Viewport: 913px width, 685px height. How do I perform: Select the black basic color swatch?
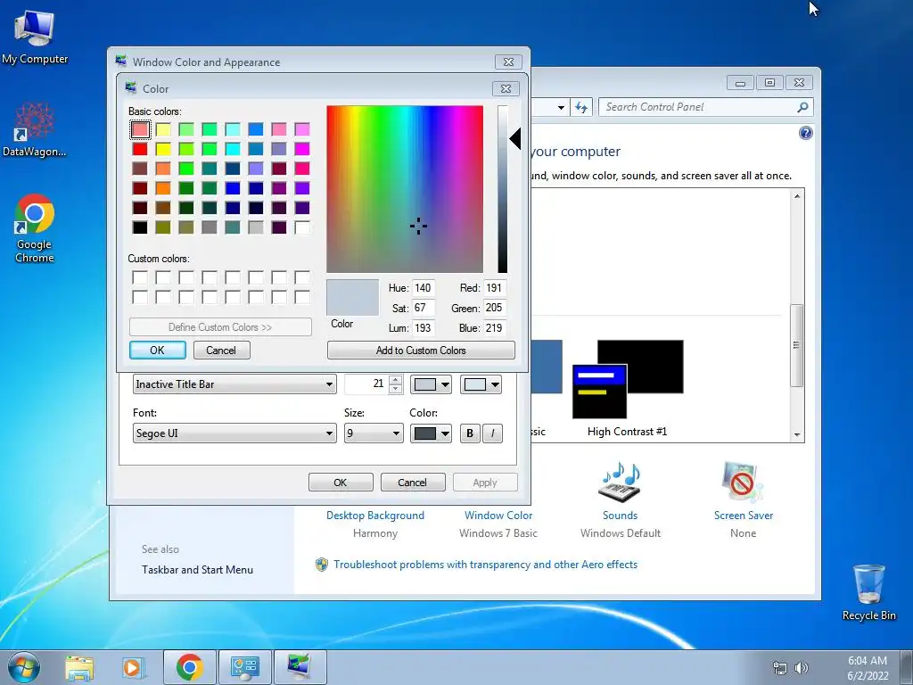140,227
